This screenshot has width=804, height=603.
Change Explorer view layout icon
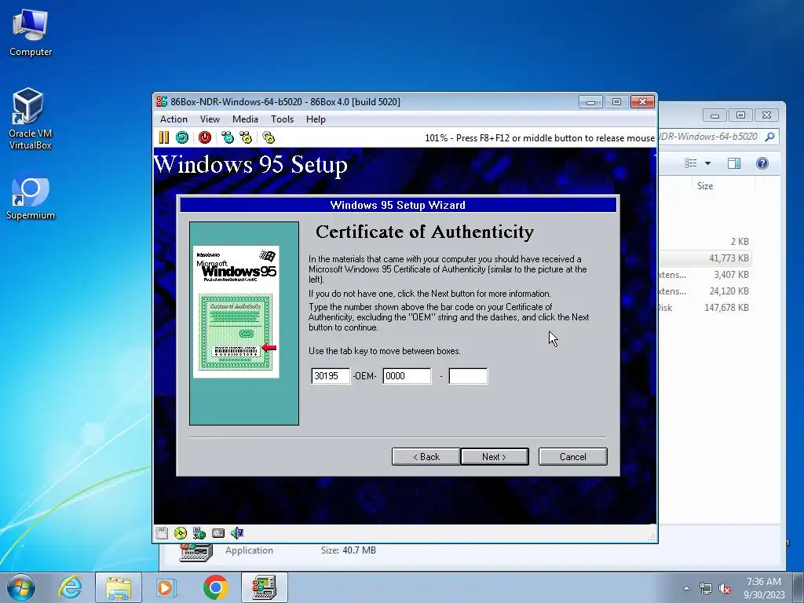pos(691,163)
